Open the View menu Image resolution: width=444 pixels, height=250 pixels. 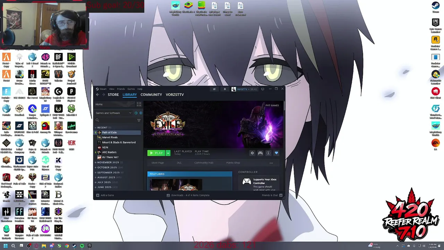pyautogui.click(x=112, y=89)
